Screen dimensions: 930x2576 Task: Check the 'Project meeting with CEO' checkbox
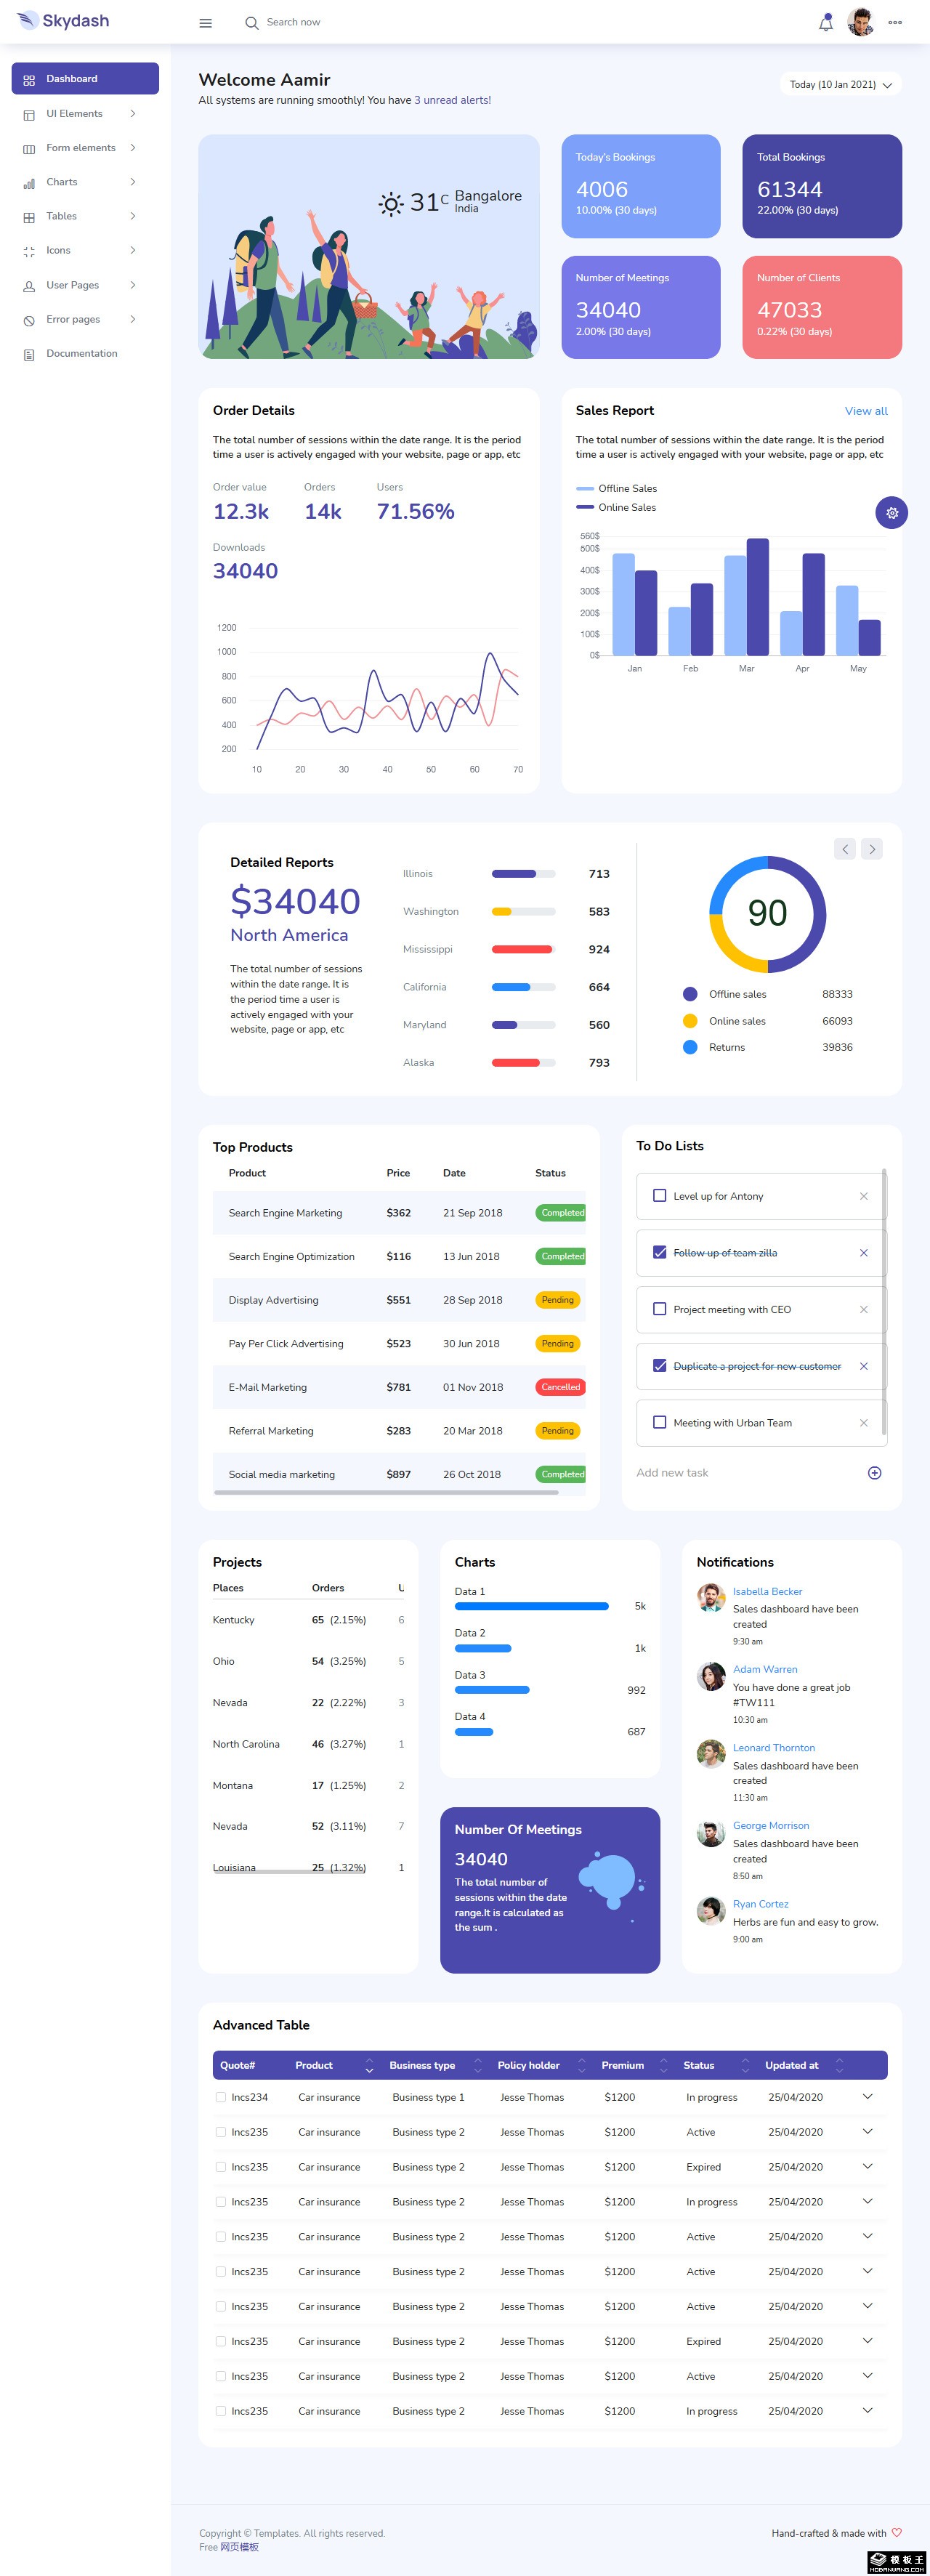(x=659, y=1309)
